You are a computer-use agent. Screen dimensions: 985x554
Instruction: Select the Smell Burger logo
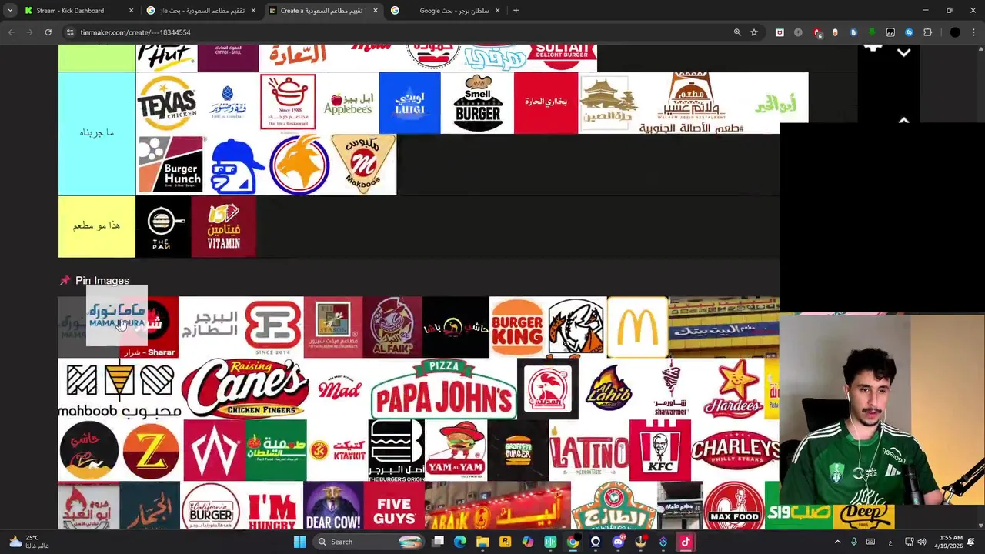click(x=477, y=103)
